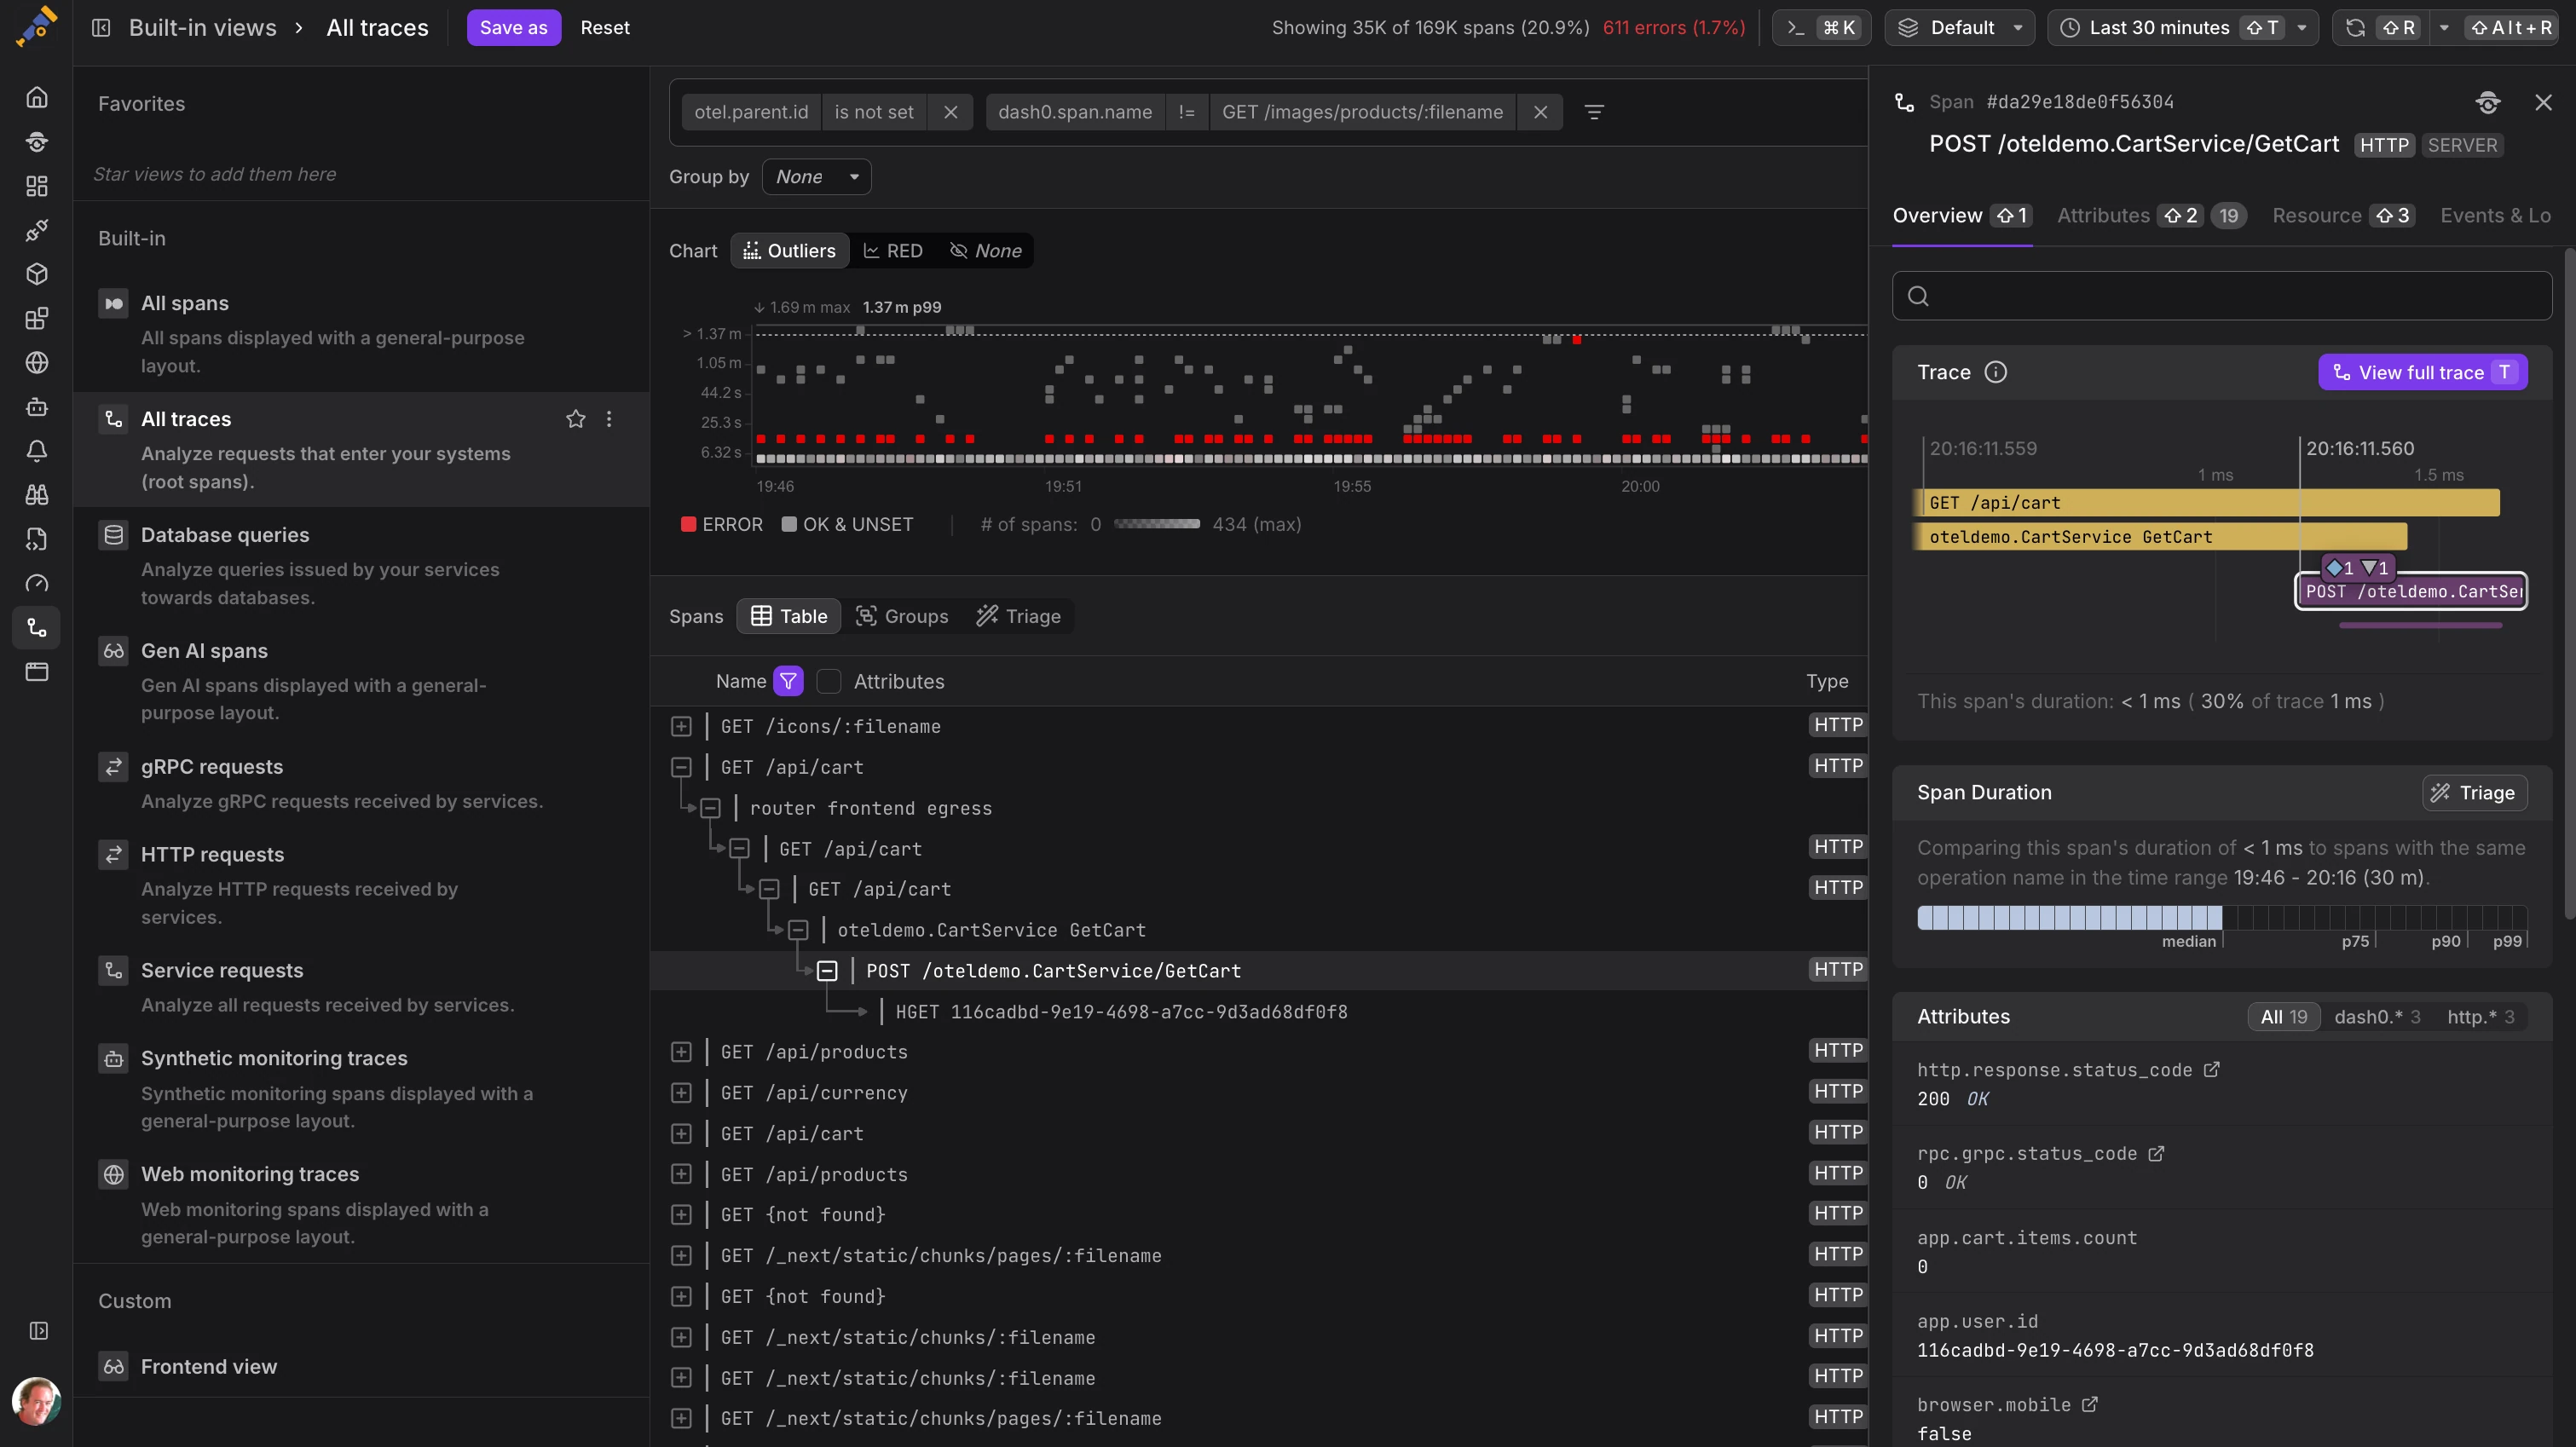
Task: Remove the otel.parent.id filter
Action: [x=950, y=112]
